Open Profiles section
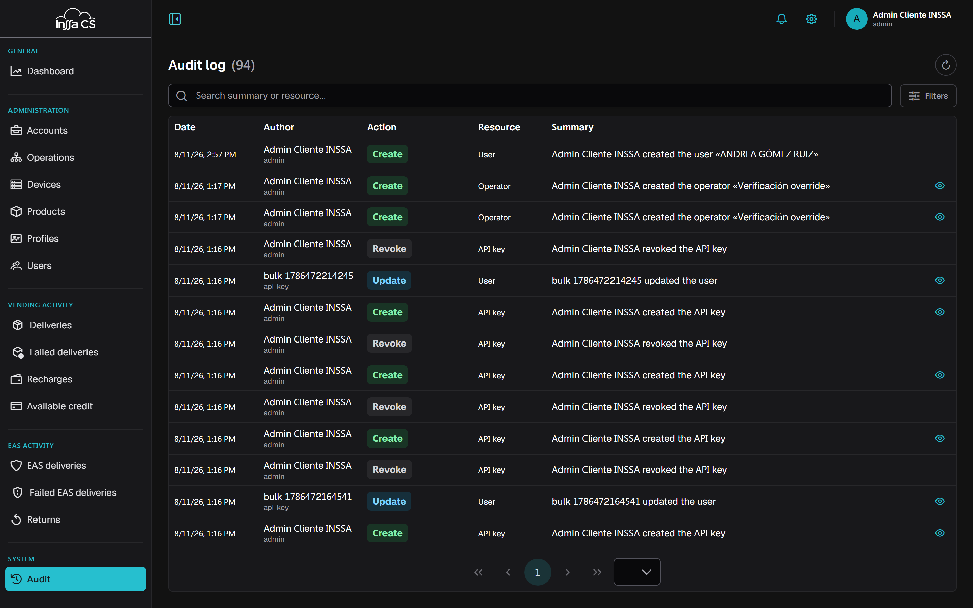The width and height of the screenshot is (973, 608). (x=76, y=238)
